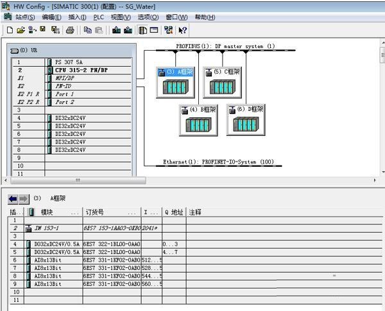385x311 pixels.
Task: Click the 插 slot column header
Action: click(16, 212)
